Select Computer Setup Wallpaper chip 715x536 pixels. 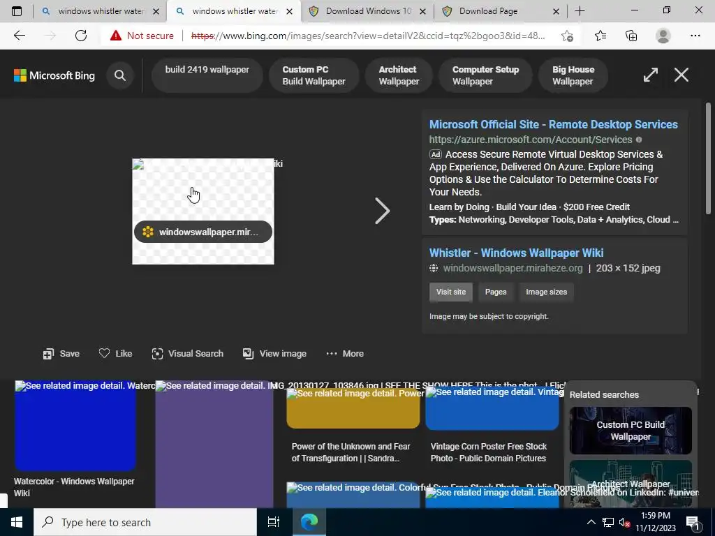pyautogui.click(x=486, y=75)
